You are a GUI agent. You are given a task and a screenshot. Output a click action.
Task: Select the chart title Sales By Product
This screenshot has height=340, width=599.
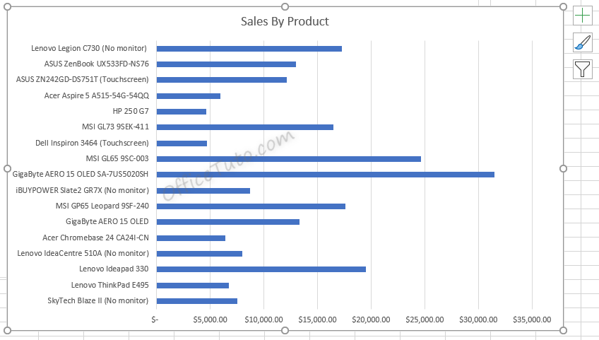click(285, 21)
